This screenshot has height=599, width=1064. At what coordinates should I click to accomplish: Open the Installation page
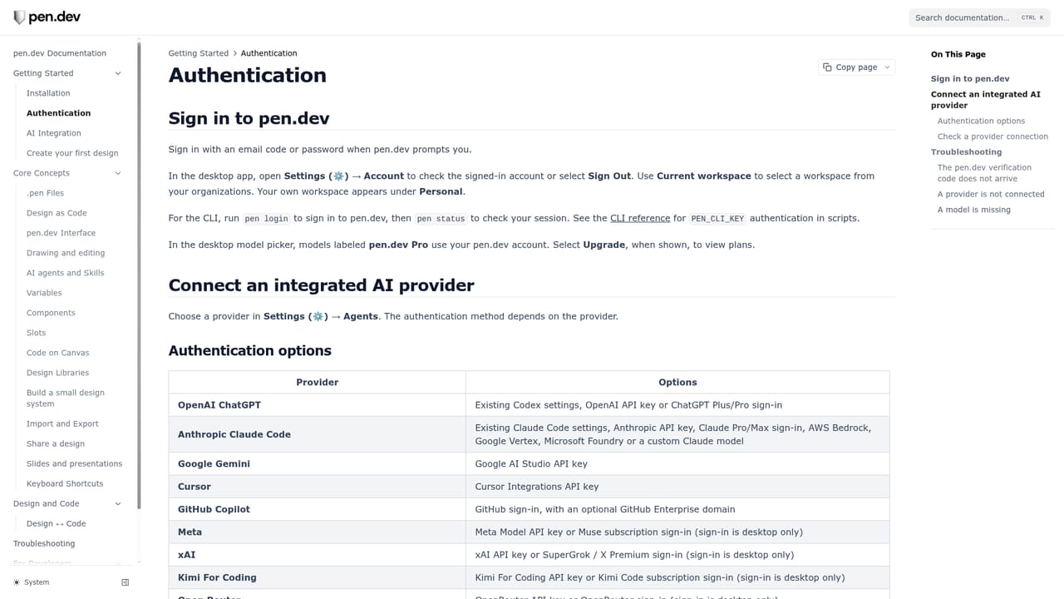(48, 93)
